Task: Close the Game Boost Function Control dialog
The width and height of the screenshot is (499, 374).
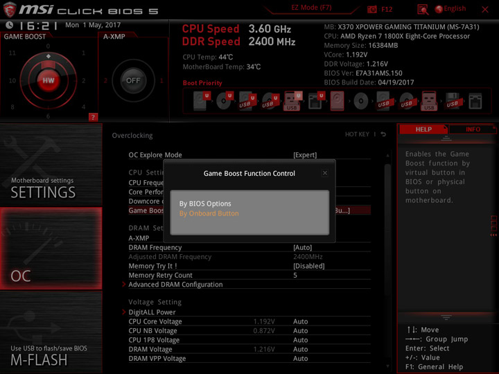Action: coord(324,173)
